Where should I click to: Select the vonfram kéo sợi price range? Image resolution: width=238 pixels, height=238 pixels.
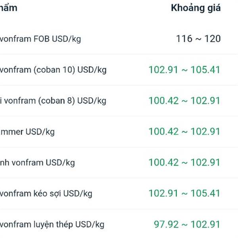click(x=184, y=194)
